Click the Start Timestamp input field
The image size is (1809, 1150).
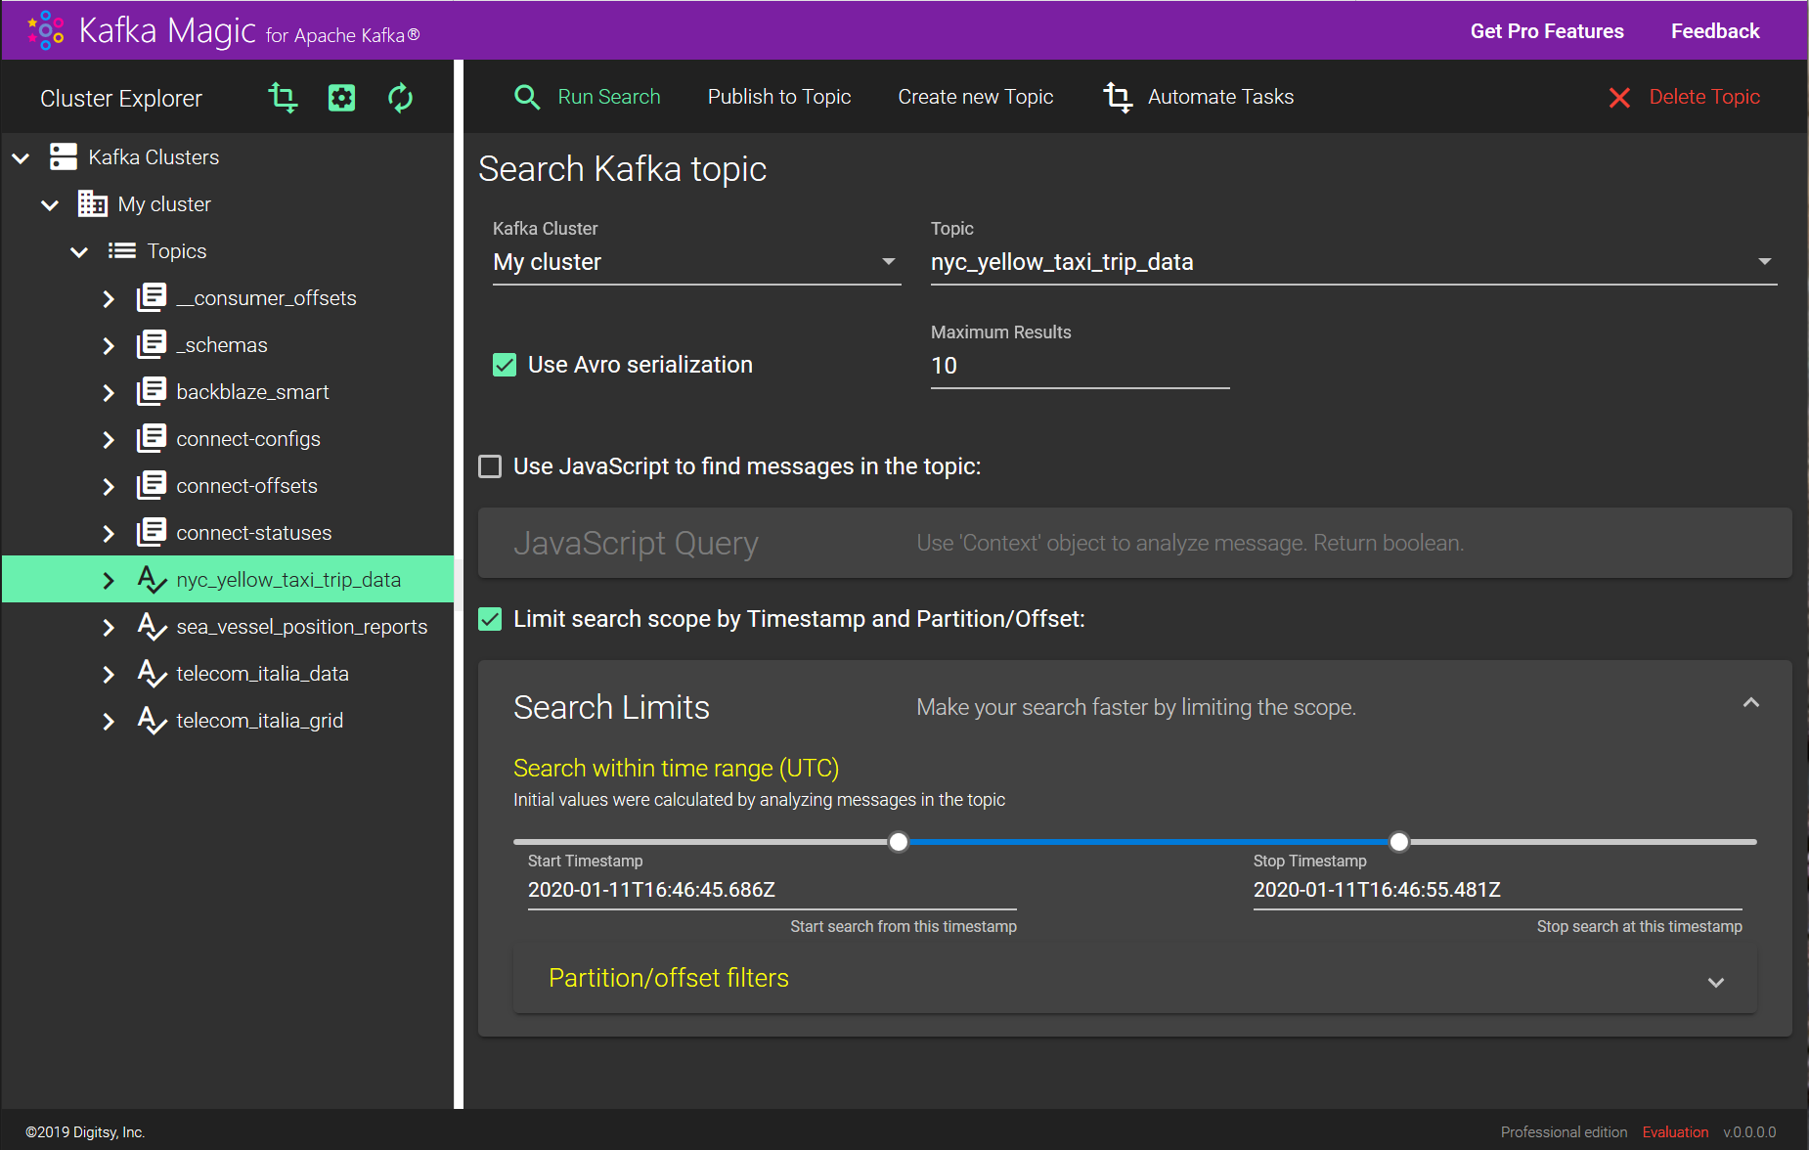pyautogui.click(x=772, y=890)
